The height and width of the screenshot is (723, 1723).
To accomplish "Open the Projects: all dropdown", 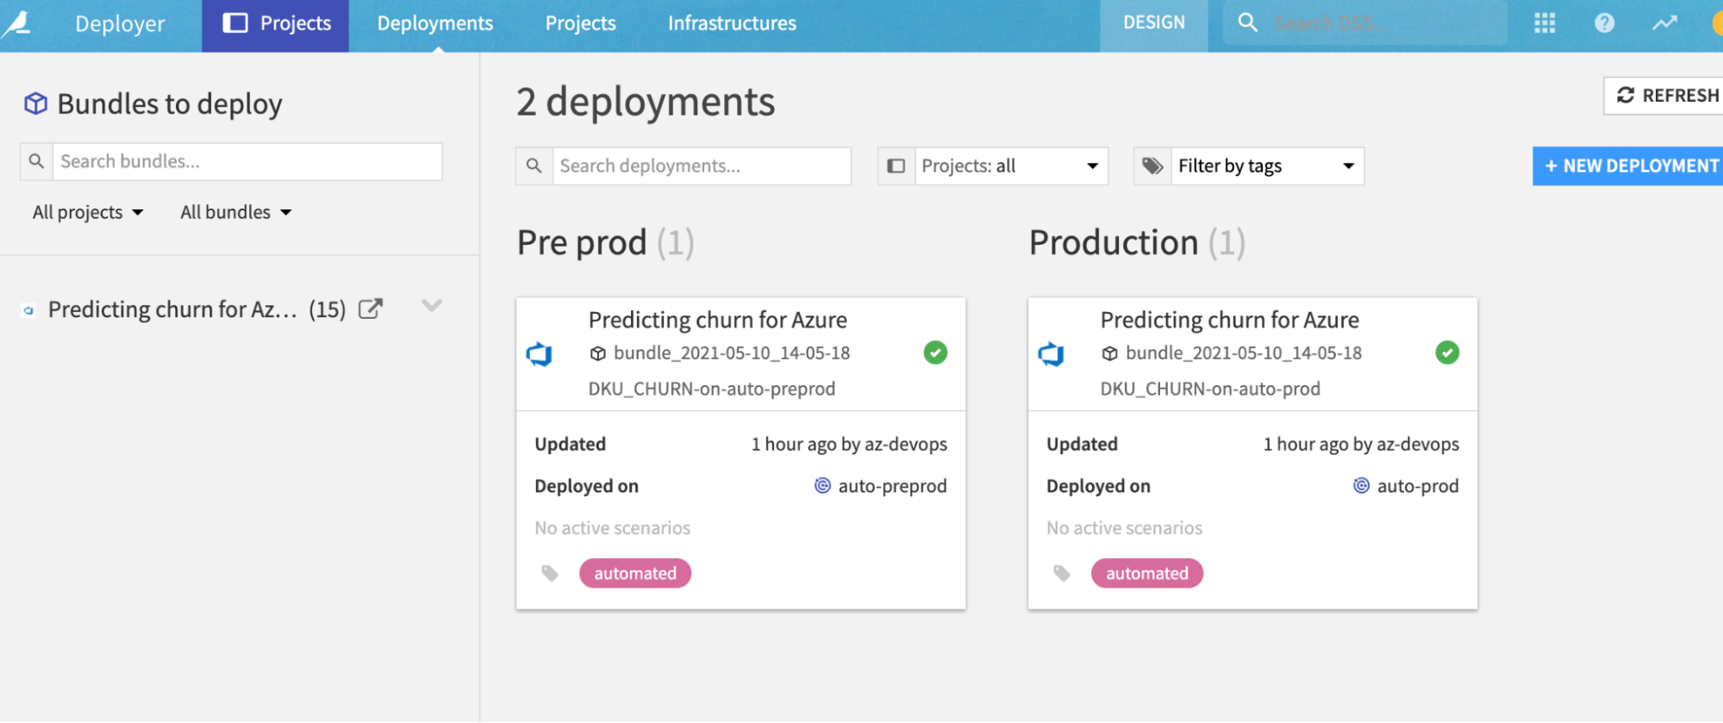I will point(1011,165).
